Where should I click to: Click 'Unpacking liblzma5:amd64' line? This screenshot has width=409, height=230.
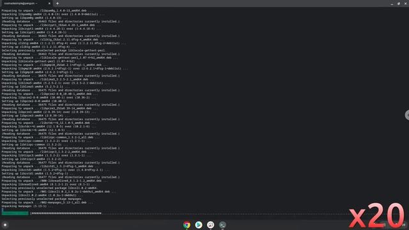[56, 83]
